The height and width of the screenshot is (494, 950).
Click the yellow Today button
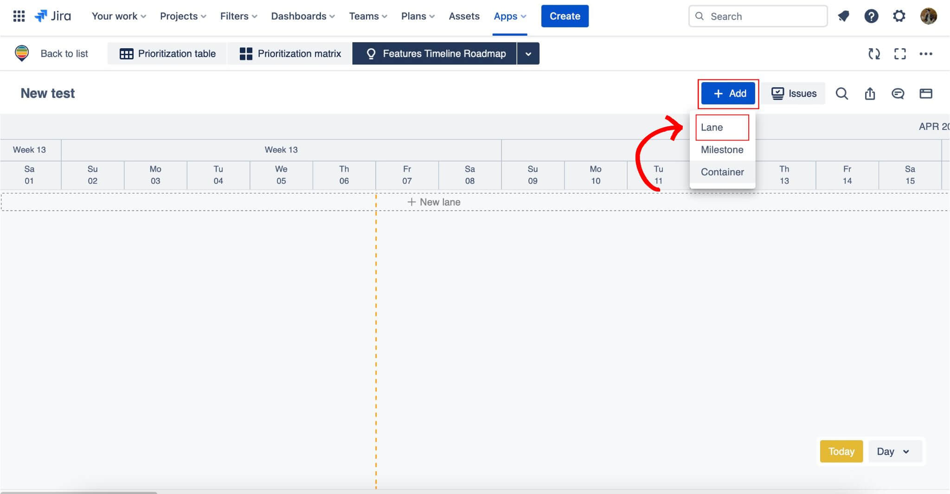(841, 451)
